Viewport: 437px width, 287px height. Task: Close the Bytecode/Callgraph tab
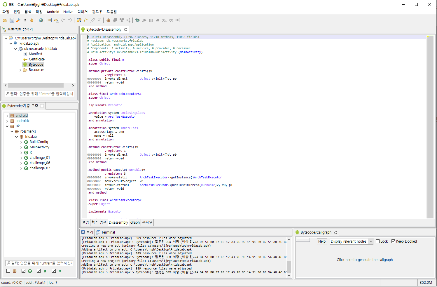[x=335, y=232]
